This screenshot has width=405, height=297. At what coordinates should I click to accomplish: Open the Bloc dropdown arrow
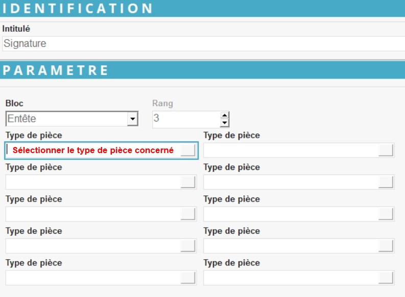(x=133, y=119)
